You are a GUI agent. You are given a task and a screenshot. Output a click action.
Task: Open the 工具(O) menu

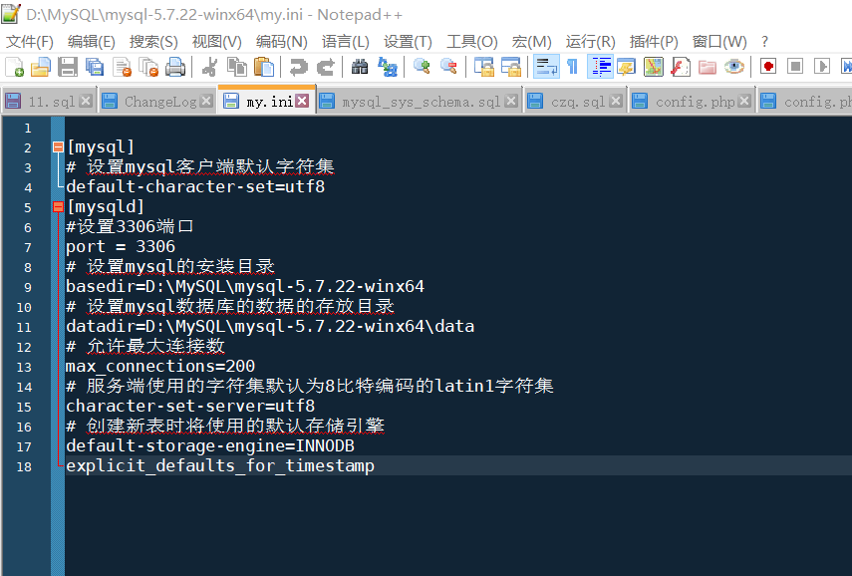[471, 41]
